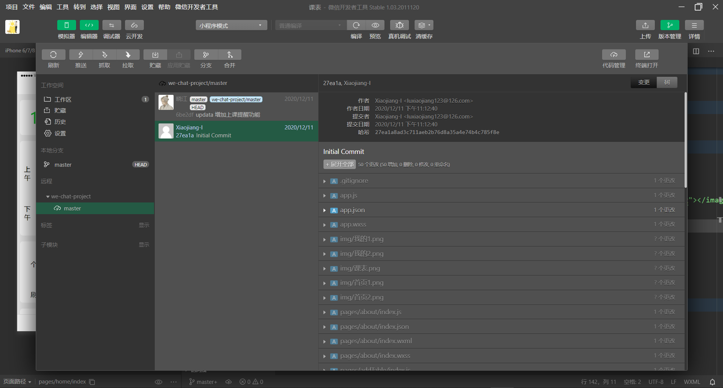Viewport: 723px width, 388px height.
Task: Select remote master under we-chat-project
Action: pyautogui.click(x=96, y=208)
